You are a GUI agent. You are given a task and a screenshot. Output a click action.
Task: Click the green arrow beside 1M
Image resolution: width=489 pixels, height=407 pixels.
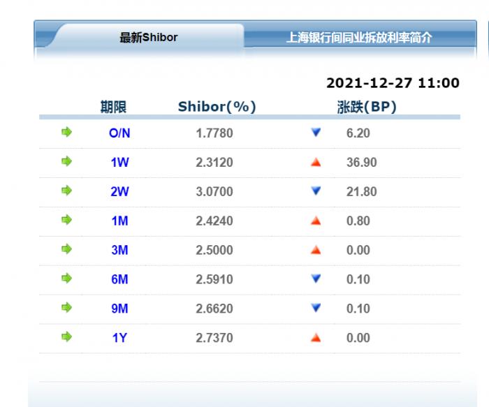(x=66, y=220)
